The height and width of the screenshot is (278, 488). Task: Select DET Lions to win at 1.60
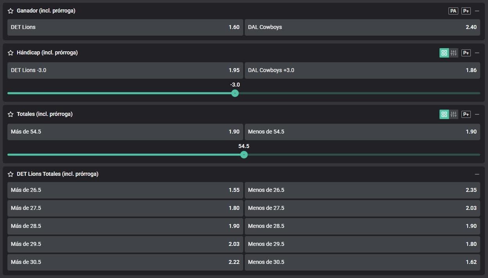click(x=125, y=27)
